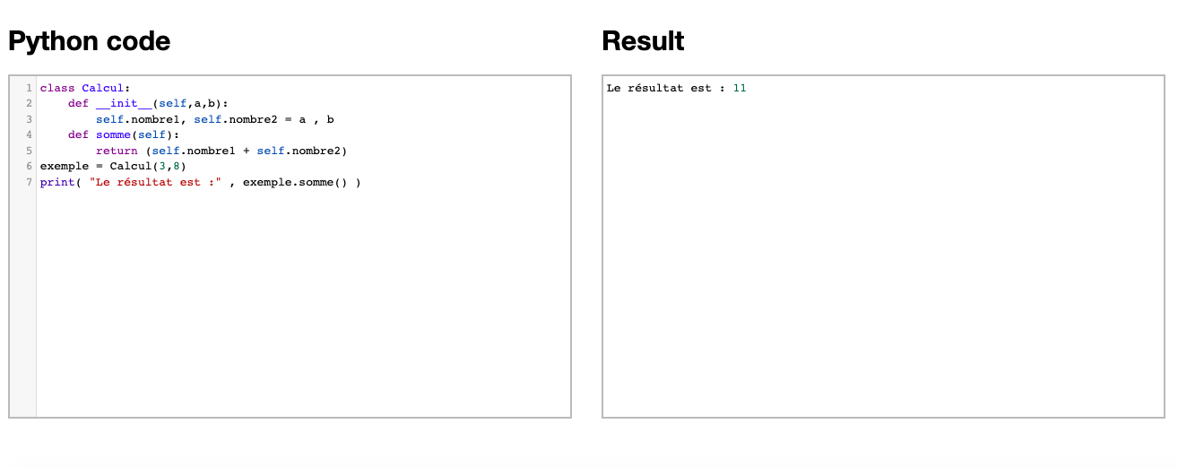
Task: Click the "return" keyword
Action: [117, 151]
